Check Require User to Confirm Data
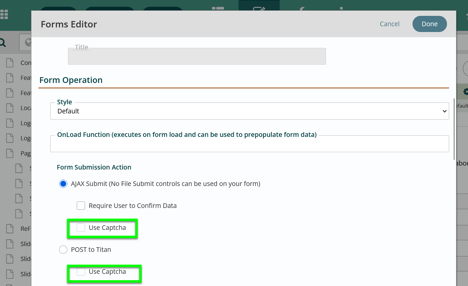Screen dimensions: 468x286 [81, 206]
